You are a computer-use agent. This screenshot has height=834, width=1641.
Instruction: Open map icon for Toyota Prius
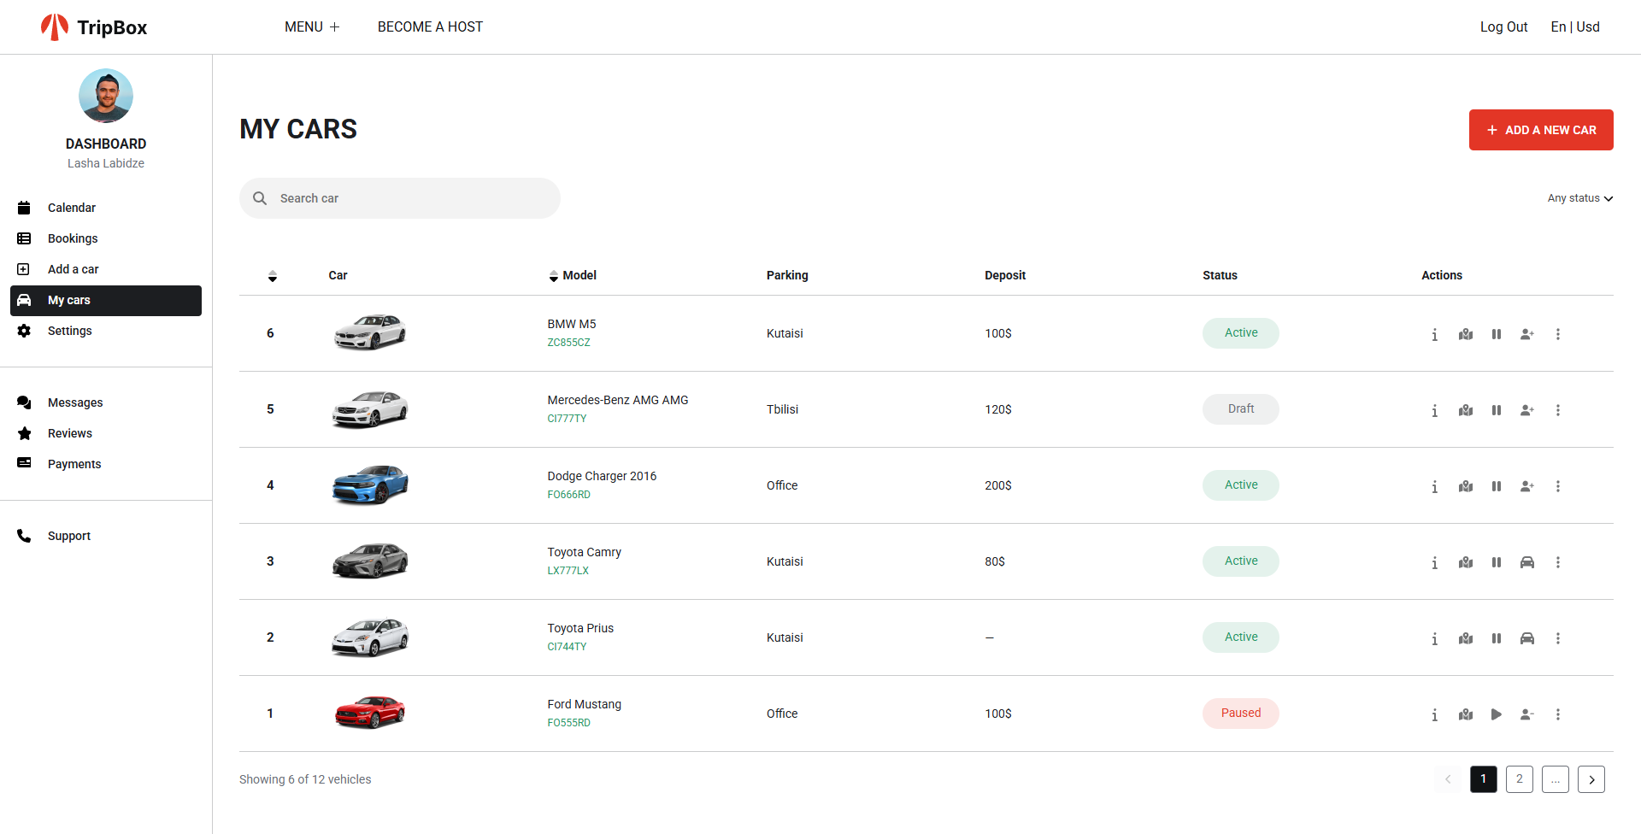[x=1466, y=638]
